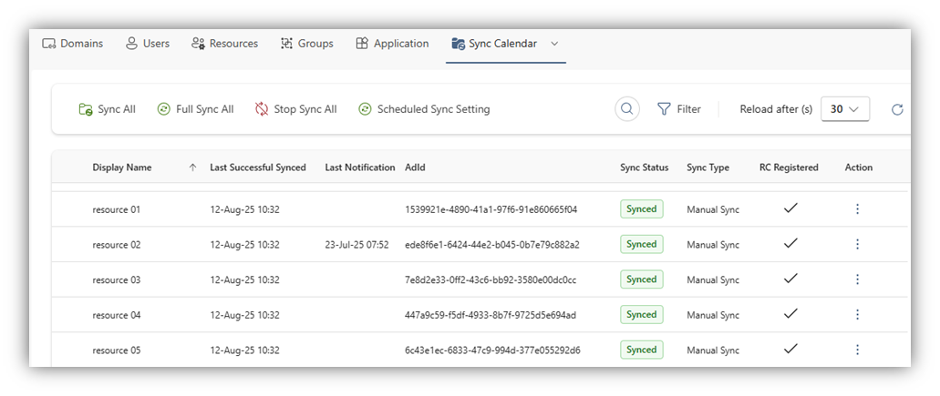Viewport: 940px width, 396px height.
Task: Switch to the Domains tab
Action: click(x=73, y=44)
